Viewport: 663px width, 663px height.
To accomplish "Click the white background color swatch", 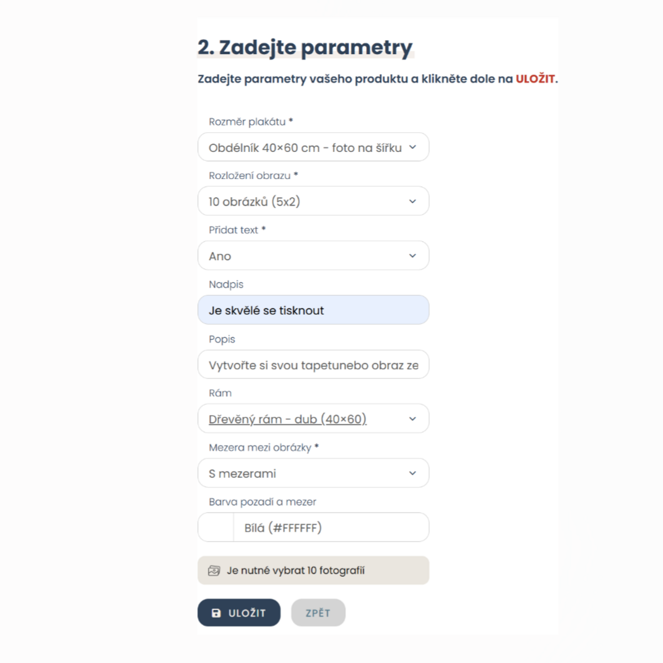I will tap(216, 528).
